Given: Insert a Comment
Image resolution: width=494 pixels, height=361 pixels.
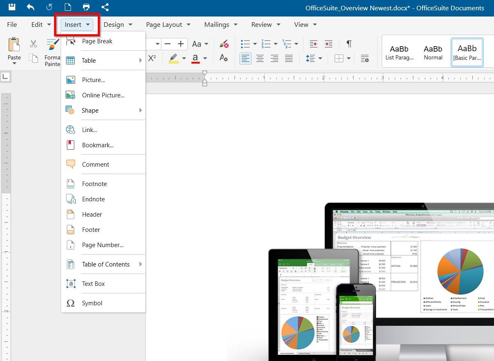Looking at the screenshot, I should point(103,165).
